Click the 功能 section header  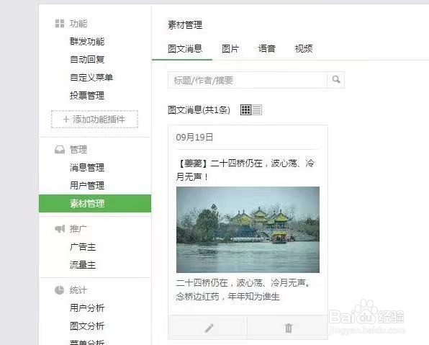[x=78, y=24]
